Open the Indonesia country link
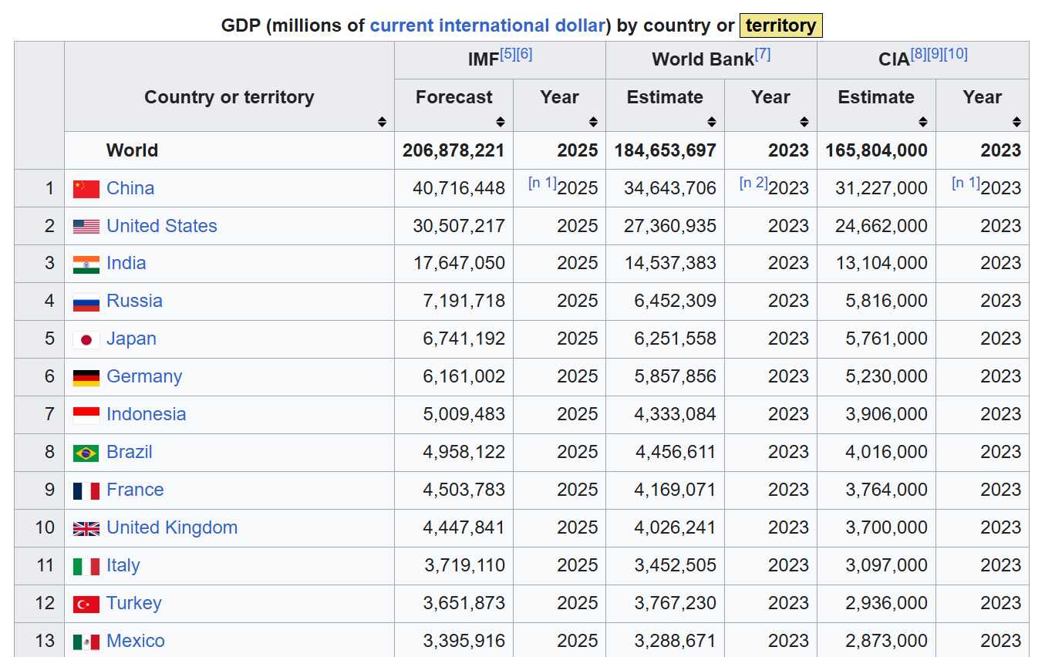1045x657 pixels. pyautogui.click(x=147, y=414)
